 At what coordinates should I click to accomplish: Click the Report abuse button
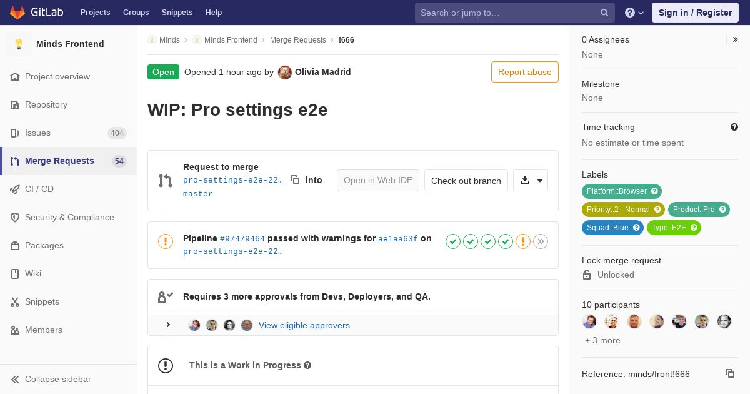pos(525,72)
